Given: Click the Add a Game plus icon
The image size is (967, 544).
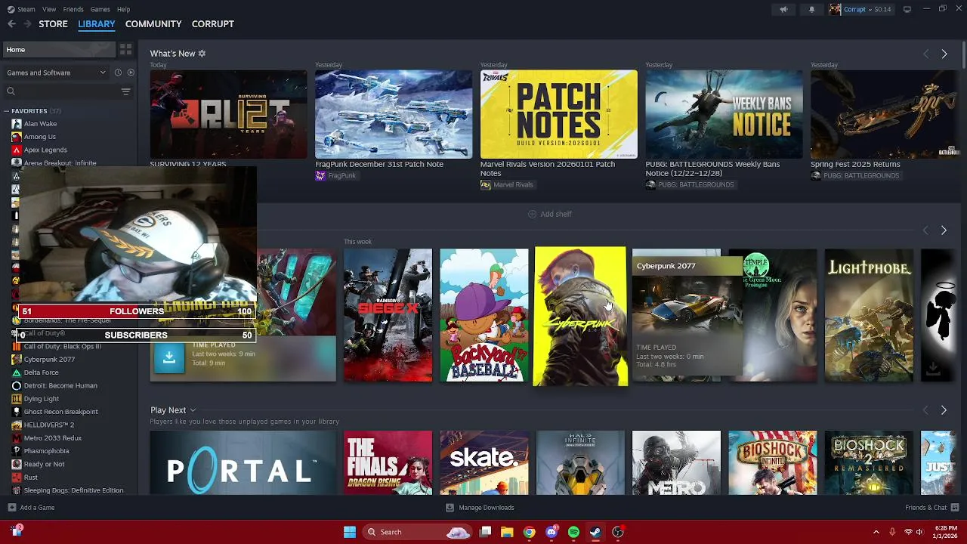Looking at the screenshot, I should [x=11, y=508].
